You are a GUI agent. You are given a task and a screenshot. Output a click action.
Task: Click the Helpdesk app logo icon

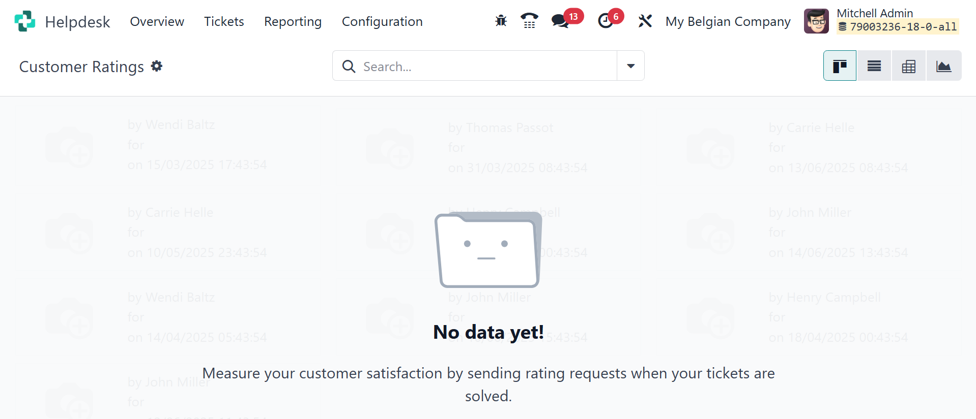(25, 21)
